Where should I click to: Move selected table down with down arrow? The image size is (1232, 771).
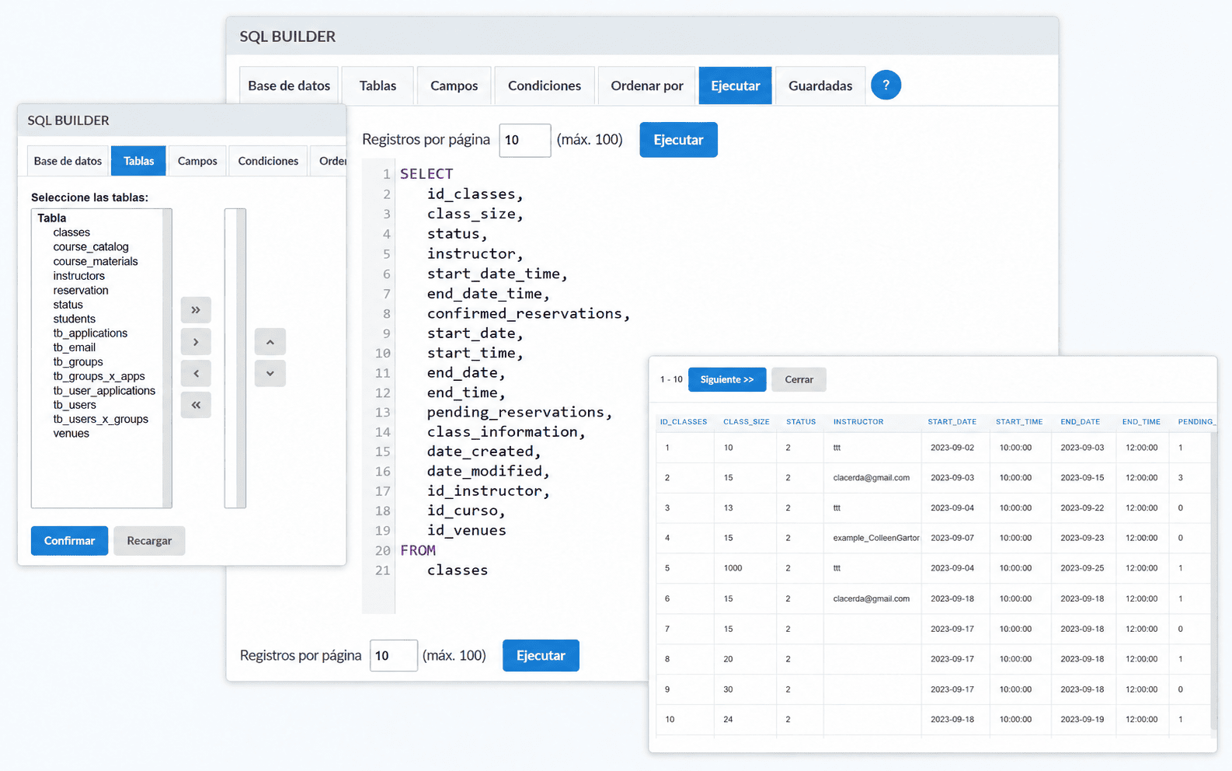coord(270,374)
